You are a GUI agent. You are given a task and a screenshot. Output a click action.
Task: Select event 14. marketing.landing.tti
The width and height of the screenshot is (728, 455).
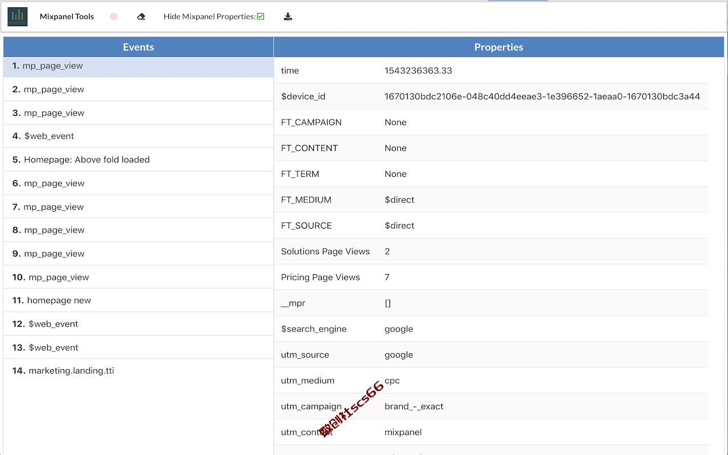click(138, 371)
